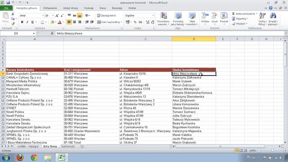Open Scal i wyśrodkuj dropdown arrow
Image resolution: width=288 pixels, height=162 pixels.
[121, 22]
